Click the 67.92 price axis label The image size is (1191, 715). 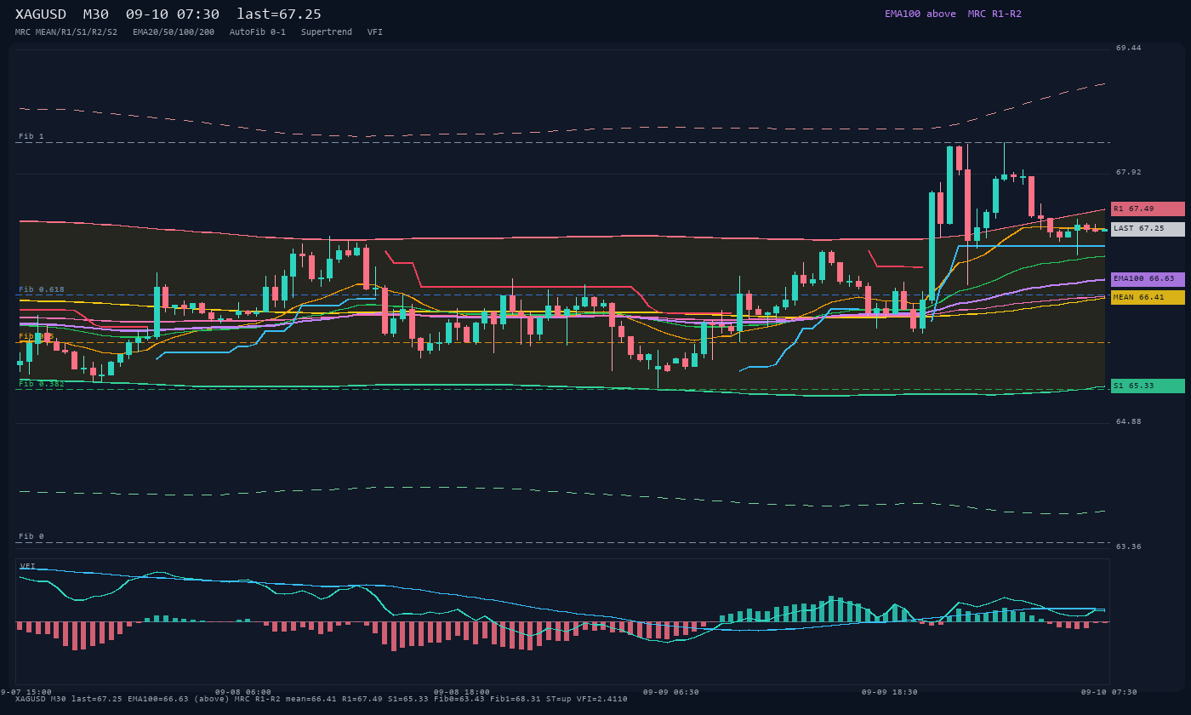coord(1129,172)
